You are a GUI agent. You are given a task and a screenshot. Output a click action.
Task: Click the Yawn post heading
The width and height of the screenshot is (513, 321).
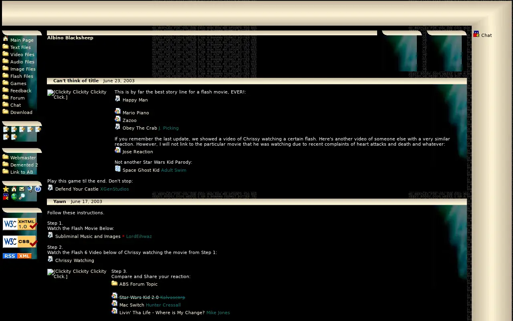coord(60,201)
